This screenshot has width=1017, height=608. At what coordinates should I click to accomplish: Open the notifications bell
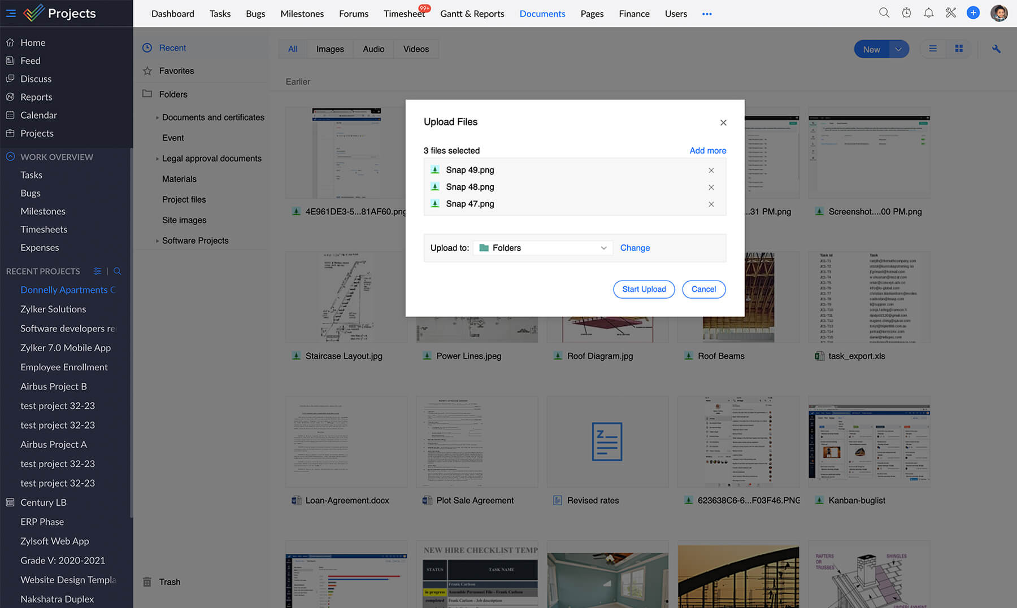[x=928, y=13]
